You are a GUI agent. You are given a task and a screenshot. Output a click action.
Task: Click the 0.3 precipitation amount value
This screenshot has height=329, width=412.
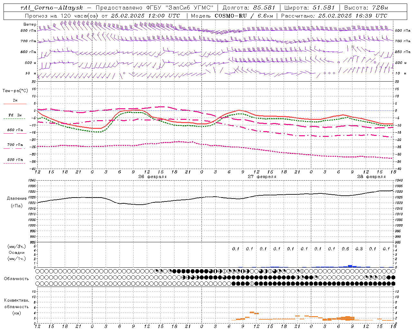tap(359, 249)
